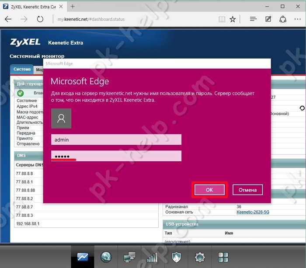Close the ZyXEL Keenetic Extra tab
The image size is (306, 268).
coord(61,7)
